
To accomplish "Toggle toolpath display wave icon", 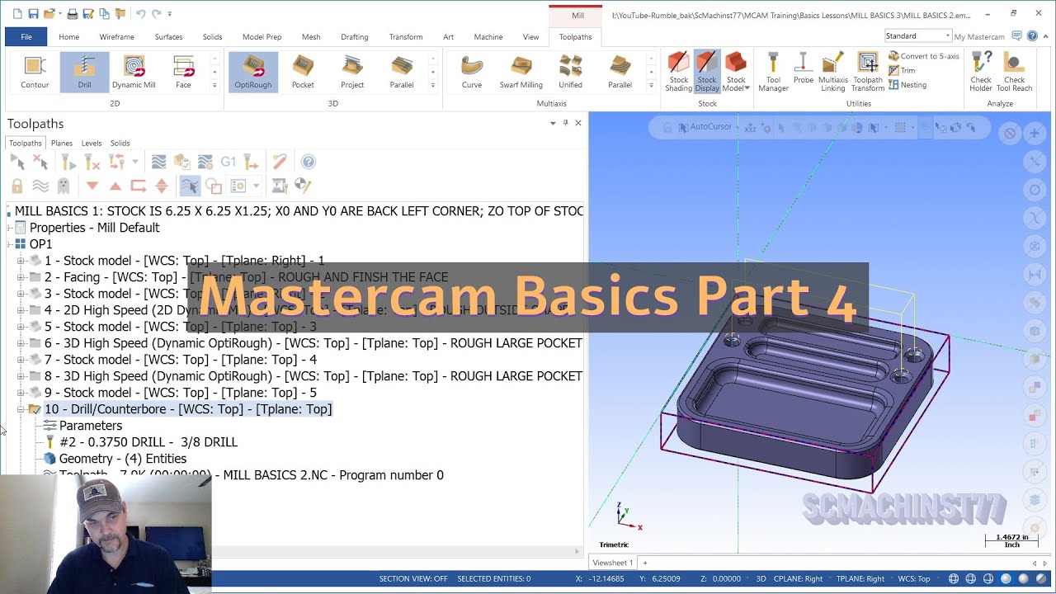I will [x=40, y=186].
